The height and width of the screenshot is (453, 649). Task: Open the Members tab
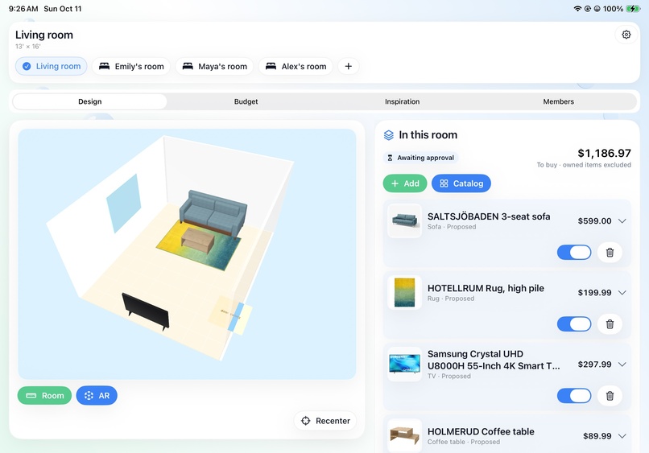(x=558, y=101)
